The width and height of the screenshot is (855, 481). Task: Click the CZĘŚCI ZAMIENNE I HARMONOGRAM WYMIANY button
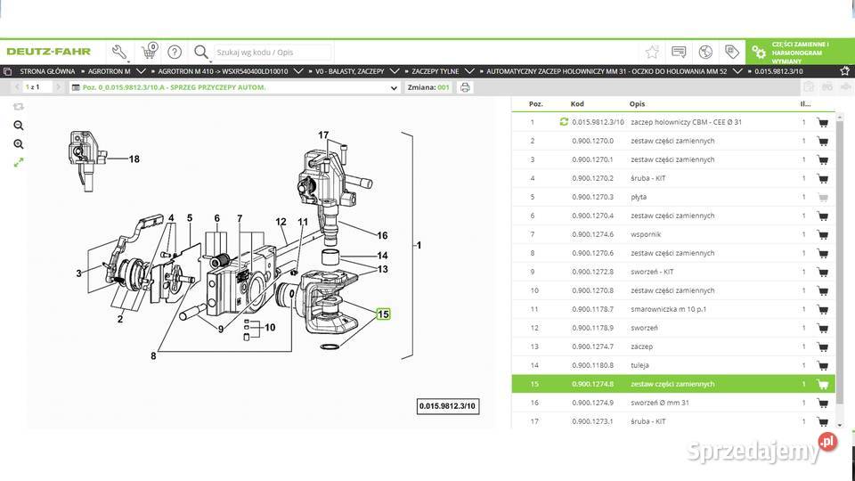click(799, 52)
